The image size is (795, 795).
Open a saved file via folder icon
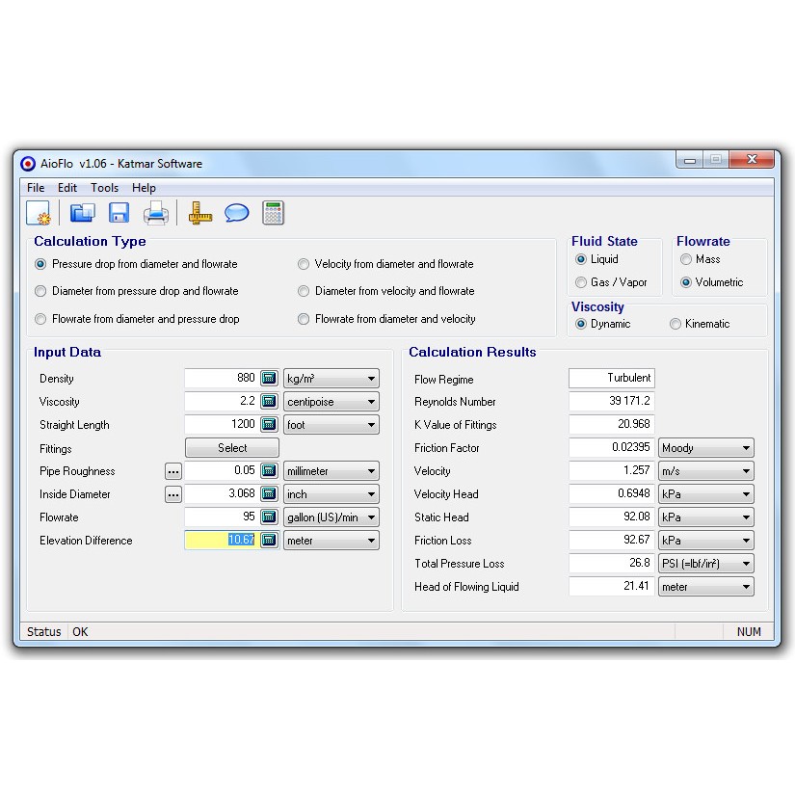coord(82,212)
